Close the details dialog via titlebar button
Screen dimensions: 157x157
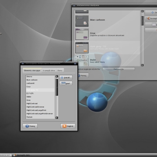pos(75,64)
